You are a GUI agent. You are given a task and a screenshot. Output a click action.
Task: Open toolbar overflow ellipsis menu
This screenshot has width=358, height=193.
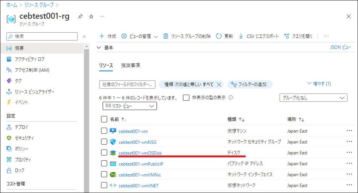(326, 36)
